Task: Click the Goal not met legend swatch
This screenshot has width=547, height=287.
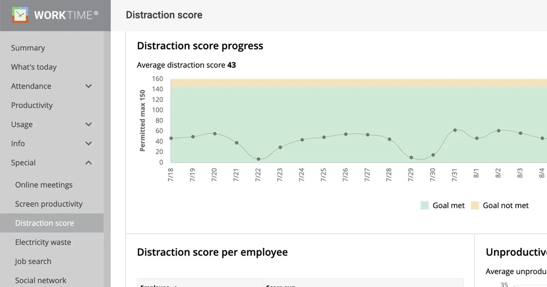Action: (475, 205)
